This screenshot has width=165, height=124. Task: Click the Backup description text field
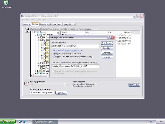(75, 46)
